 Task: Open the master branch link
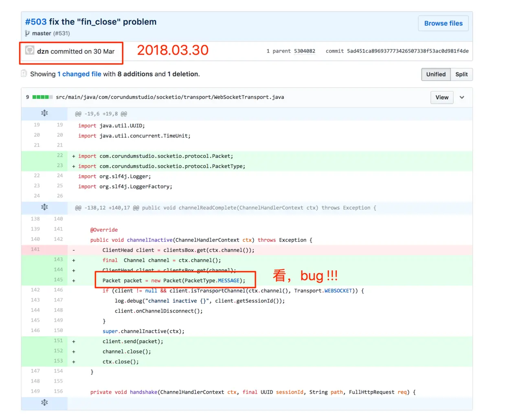(42, 33)
